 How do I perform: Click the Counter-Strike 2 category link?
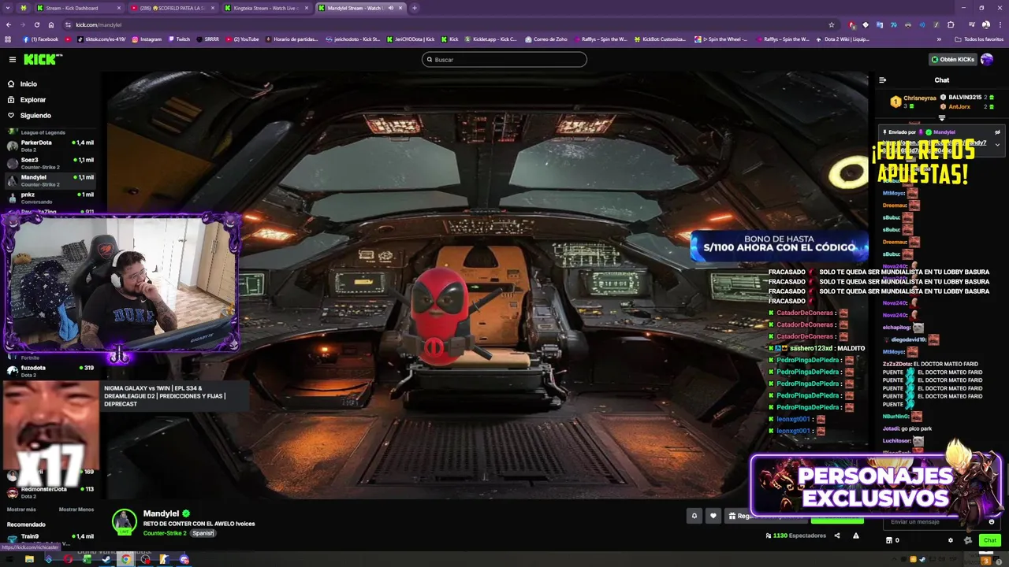(165, 533)
